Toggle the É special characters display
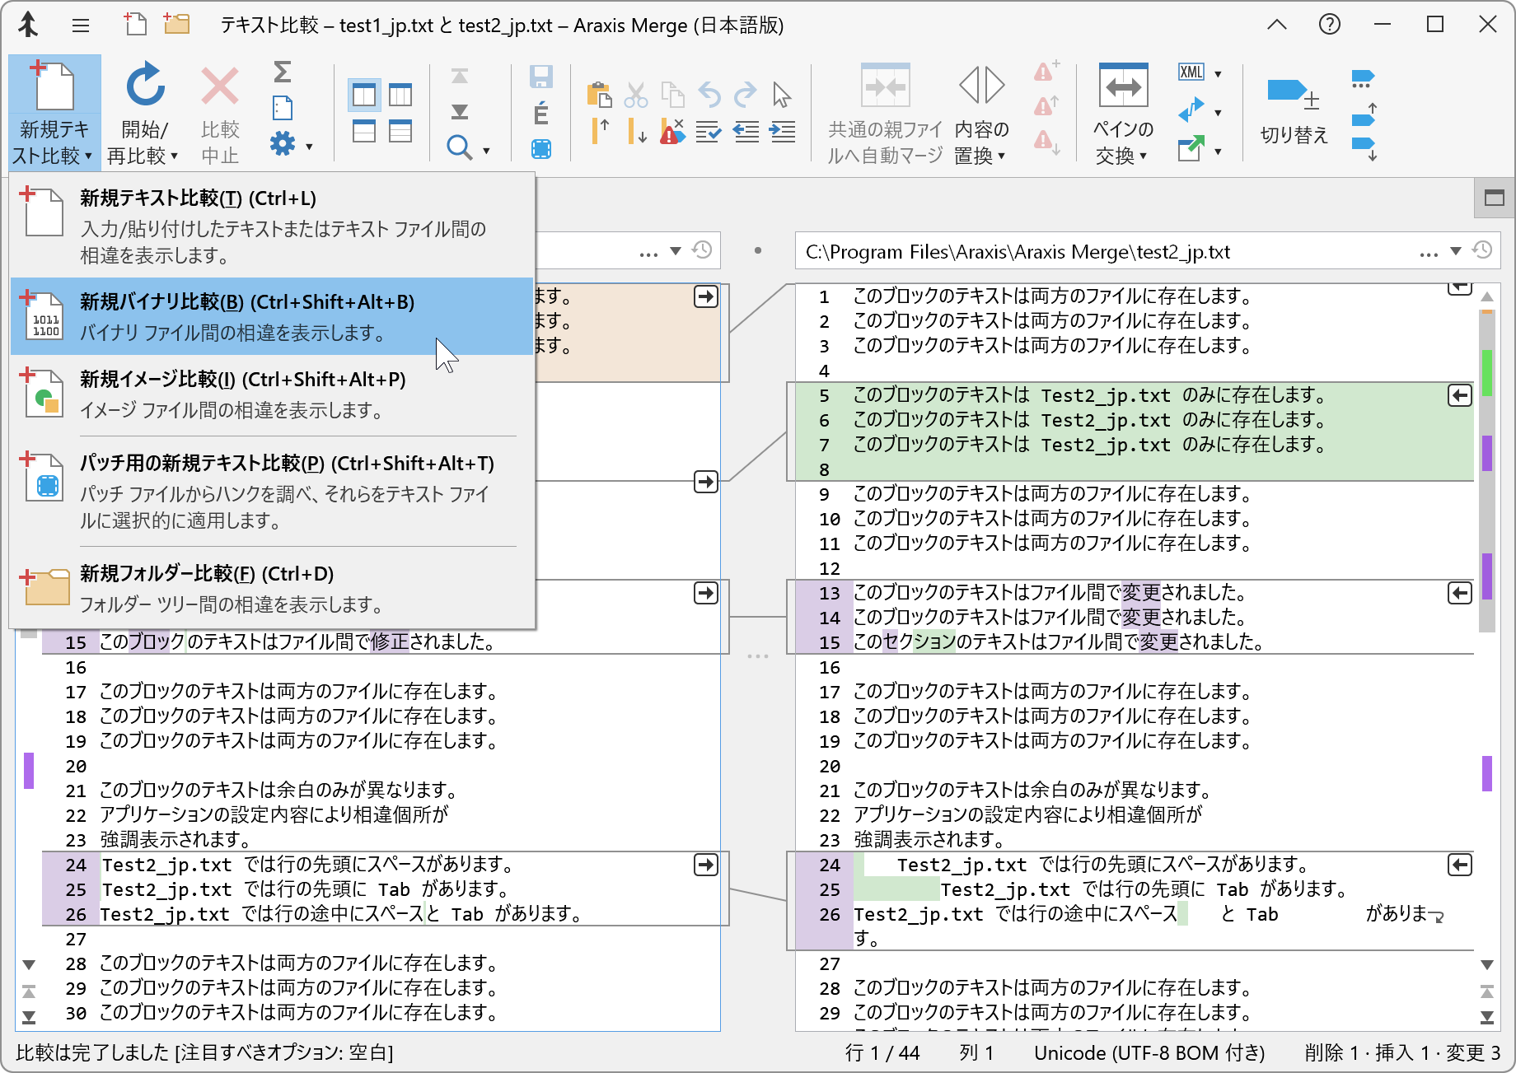Image resolution: width=1516 pixels, height=1073 pixels. 541,114
